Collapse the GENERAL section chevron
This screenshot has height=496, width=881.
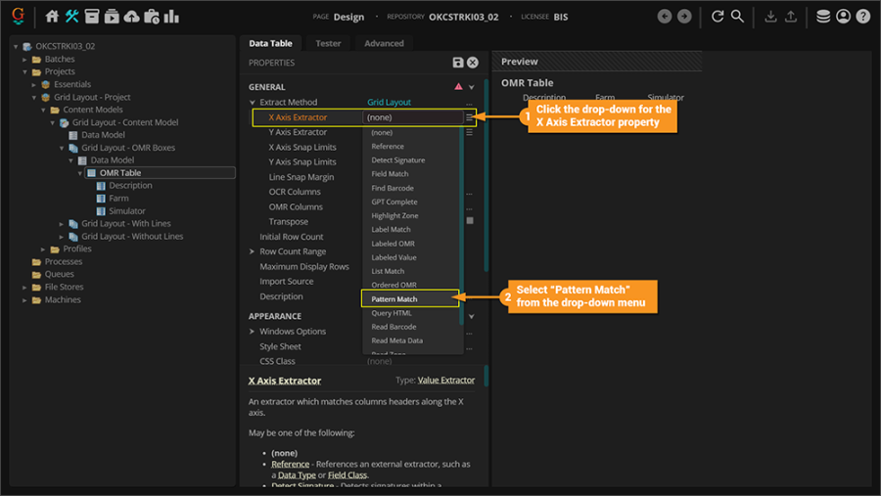pos(472,87)
